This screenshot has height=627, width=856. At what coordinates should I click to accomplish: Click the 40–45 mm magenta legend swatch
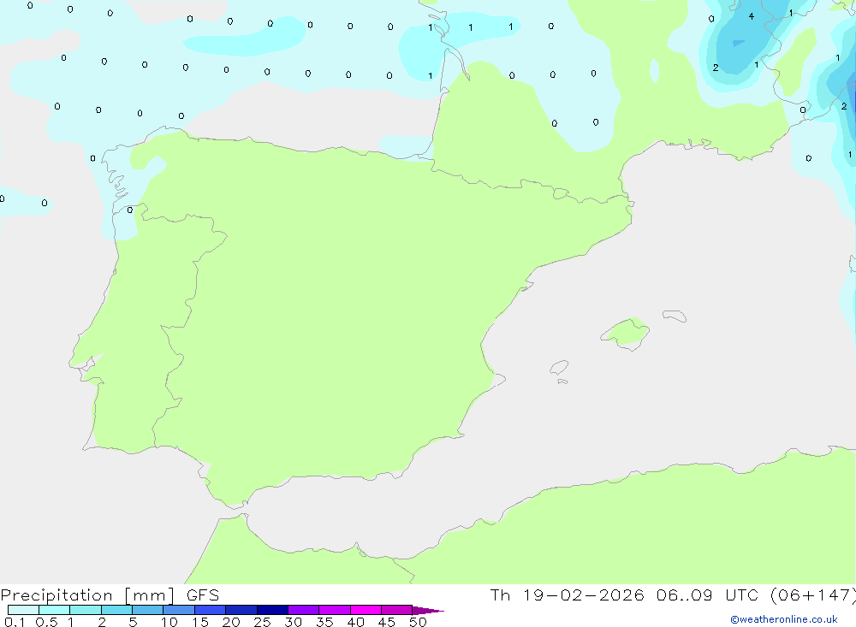coord(366,610)
